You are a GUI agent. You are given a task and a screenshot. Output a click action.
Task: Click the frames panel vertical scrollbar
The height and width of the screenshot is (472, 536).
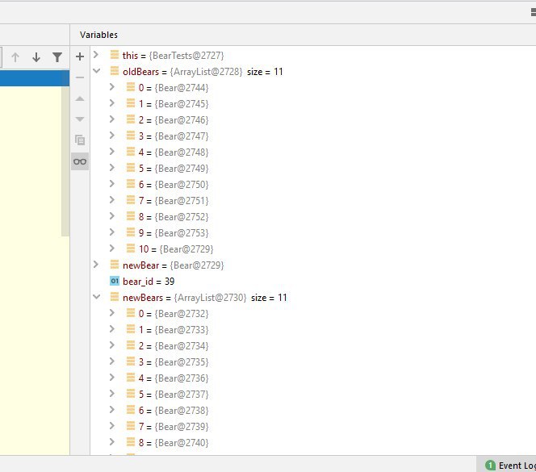click(x=65, y=161)
